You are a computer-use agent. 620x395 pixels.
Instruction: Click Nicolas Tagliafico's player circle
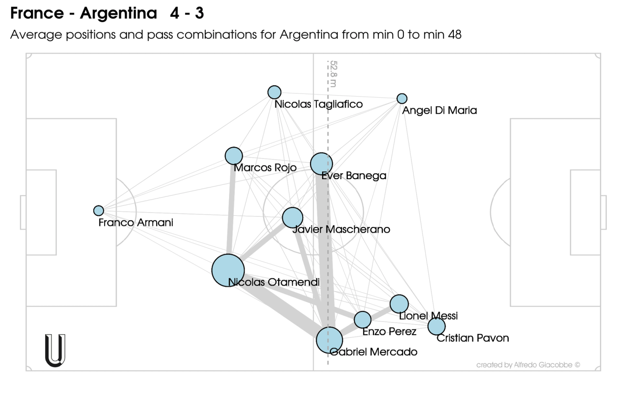coord(274,92)
